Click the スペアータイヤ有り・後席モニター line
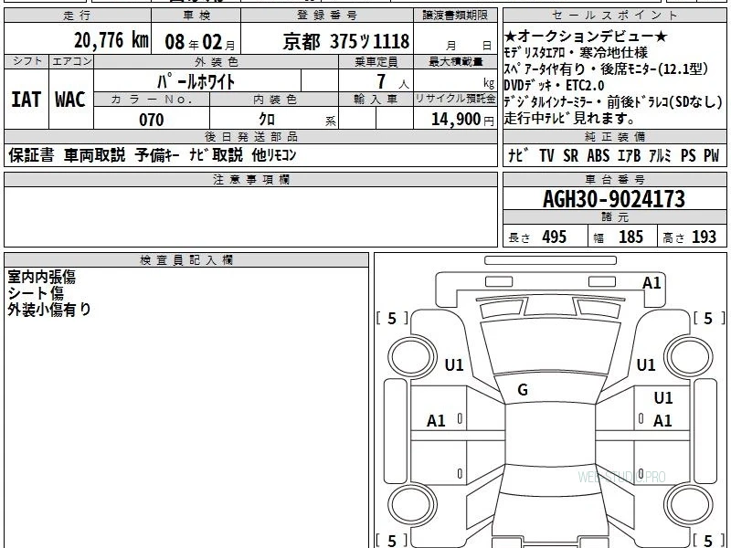Viewport: 731px width, 548px height. click(606, 69)
